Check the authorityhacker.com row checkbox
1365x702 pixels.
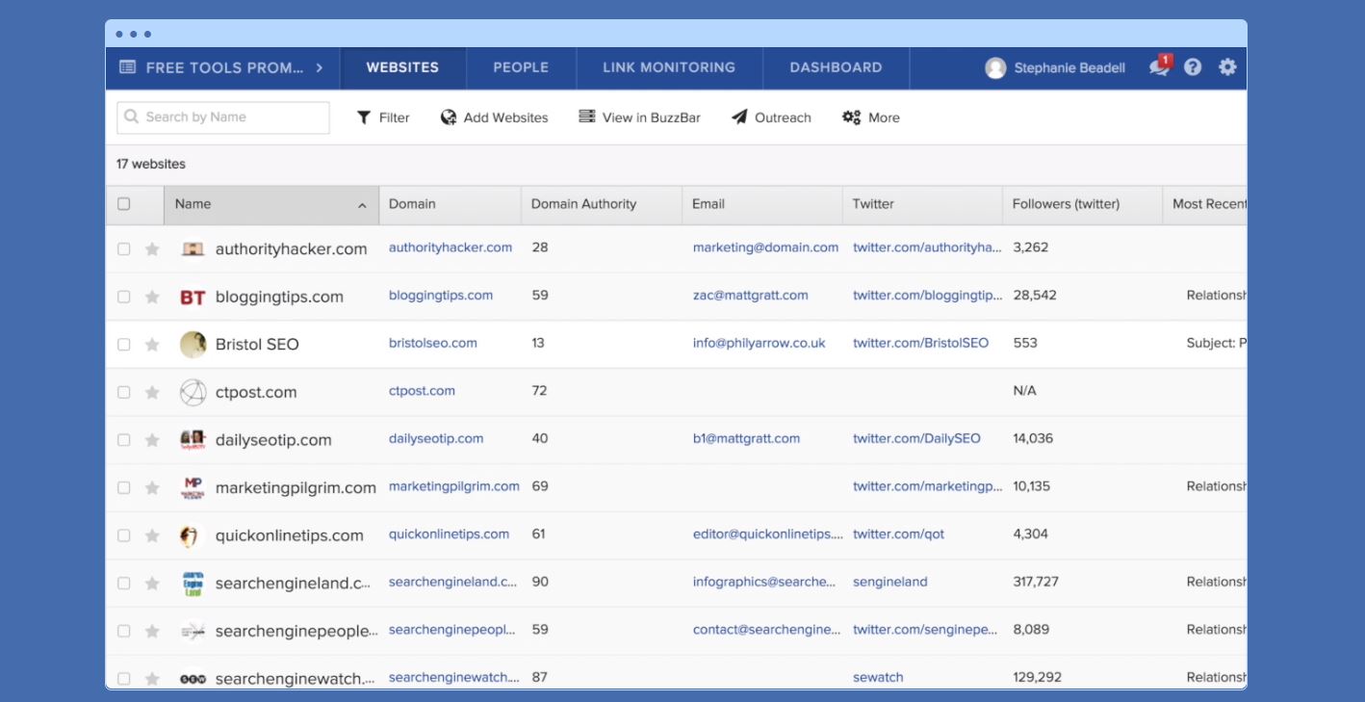point(123,249)
